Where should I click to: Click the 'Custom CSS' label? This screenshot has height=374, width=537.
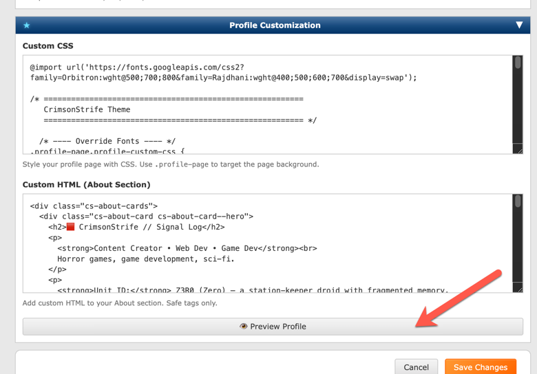click(x=48, y=46)
